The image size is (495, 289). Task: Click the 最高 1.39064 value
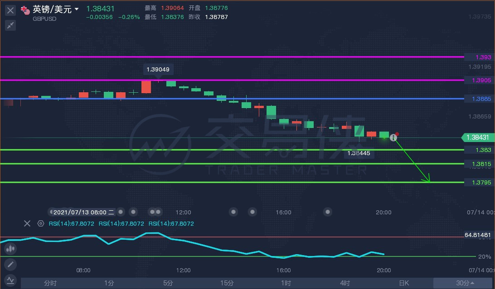coord(172,8)
